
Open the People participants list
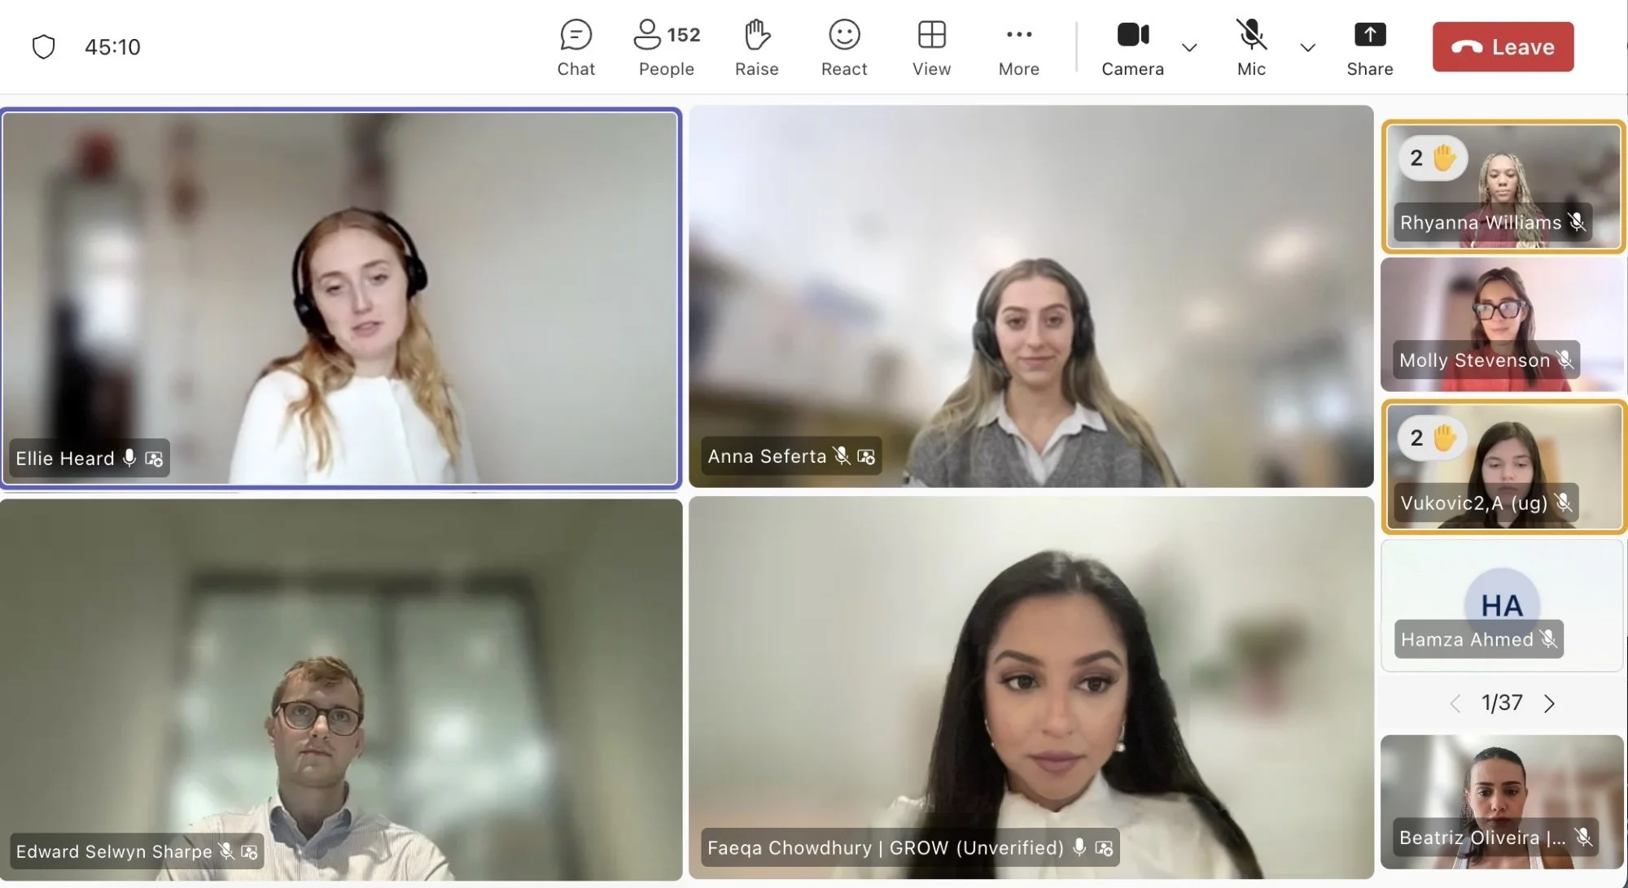(666, 48)
